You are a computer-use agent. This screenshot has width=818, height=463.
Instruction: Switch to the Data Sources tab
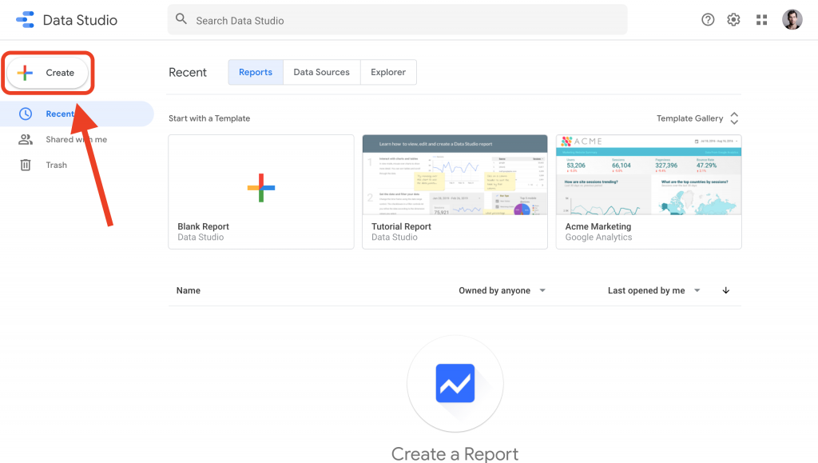click(x=321, y=72)
